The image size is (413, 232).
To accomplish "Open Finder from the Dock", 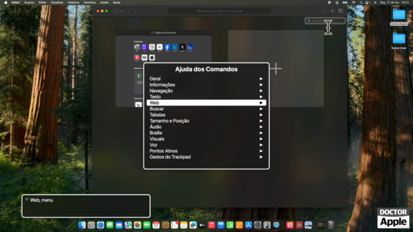I will tap(82, 225).
